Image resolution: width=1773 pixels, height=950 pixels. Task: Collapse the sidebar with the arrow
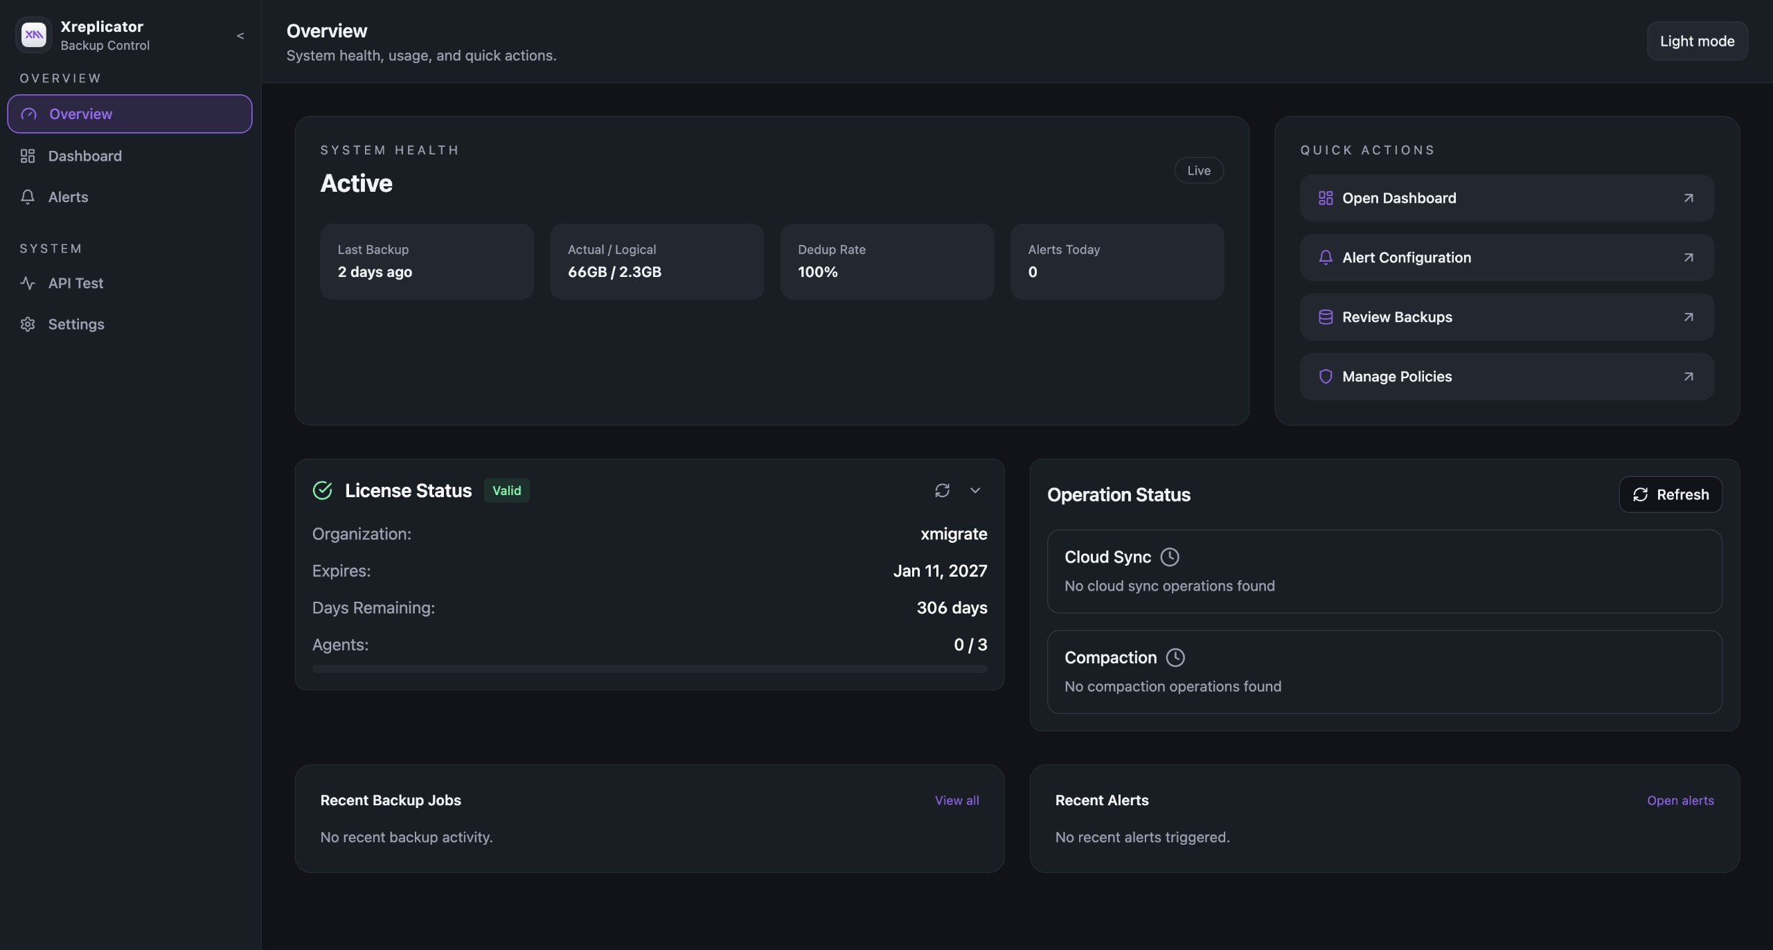tap(240, 35)
